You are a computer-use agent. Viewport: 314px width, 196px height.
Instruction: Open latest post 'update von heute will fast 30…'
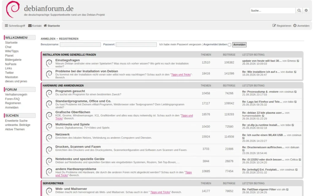pos(262,61)
